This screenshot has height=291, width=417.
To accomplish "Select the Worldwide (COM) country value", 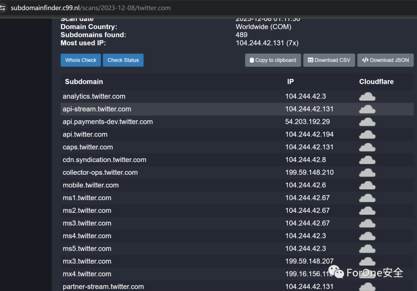I will pyautogui.click(x=263, y=27).
